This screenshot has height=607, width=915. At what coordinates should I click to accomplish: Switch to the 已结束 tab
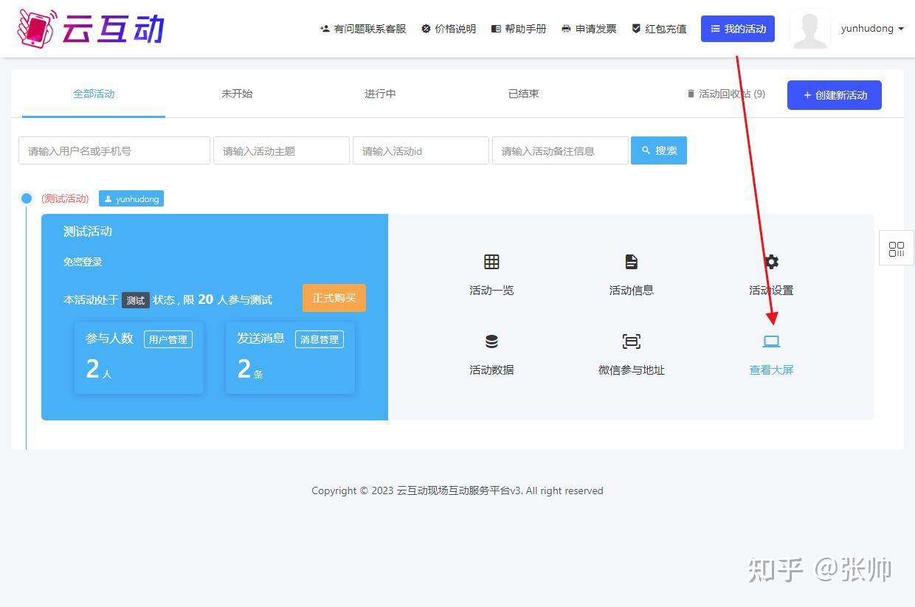click(x=523, y=94)
